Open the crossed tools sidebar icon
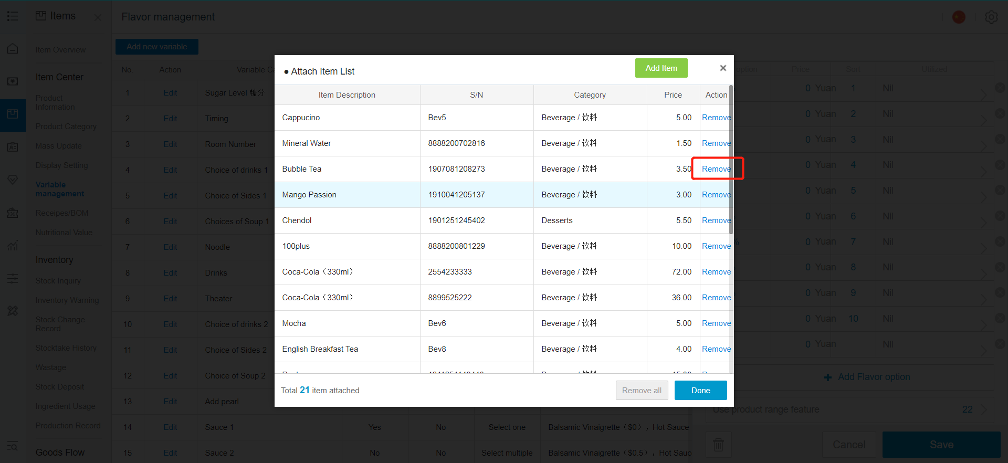Image resolution: width=1008 pixels, height=463 pixels. pos(13,311)
